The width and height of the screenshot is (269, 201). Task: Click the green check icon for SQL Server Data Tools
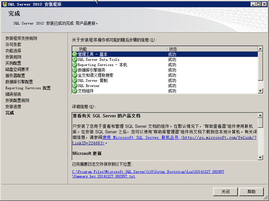pos(74,60)
